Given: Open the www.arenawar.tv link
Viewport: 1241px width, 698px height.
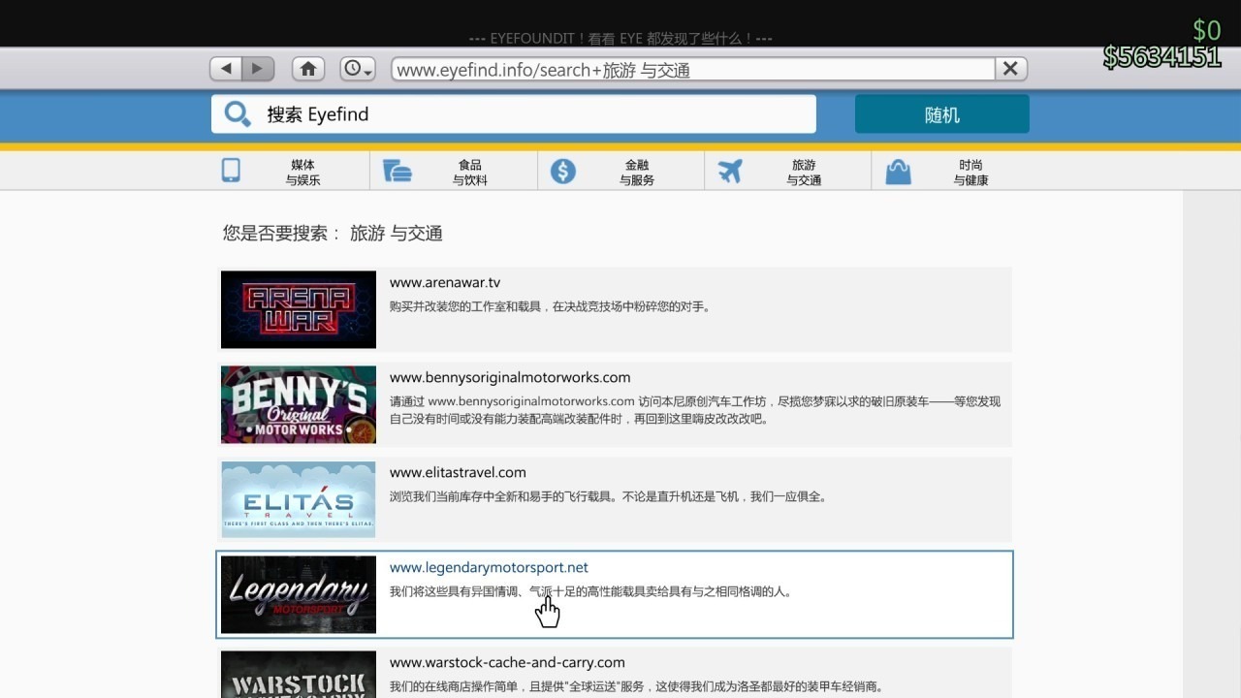Looking at the screenshot, I should point(445,283).
